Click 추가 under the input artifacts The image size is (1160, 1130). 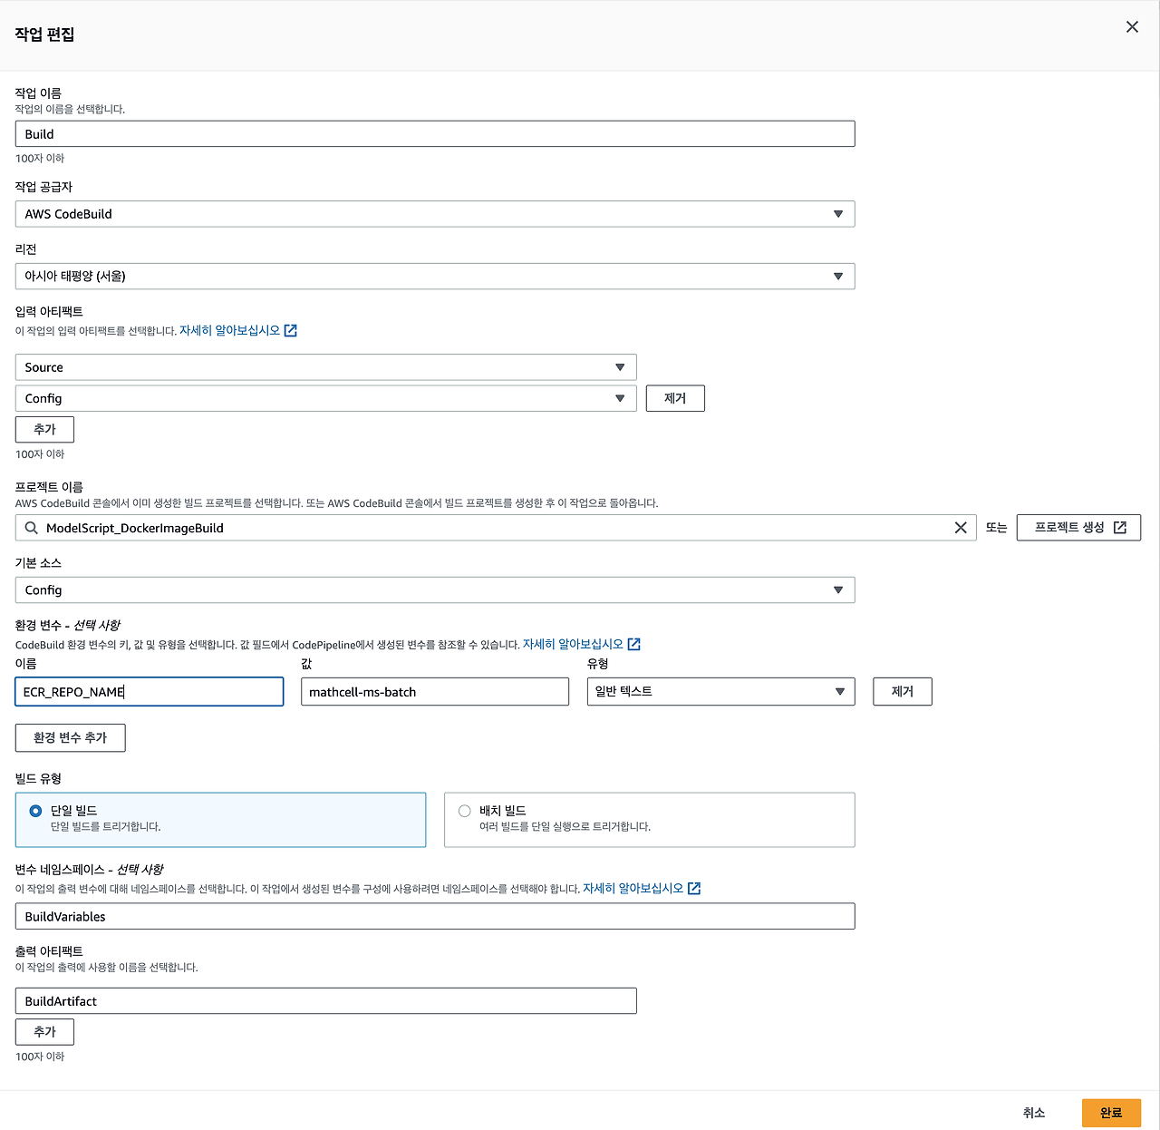44,429
